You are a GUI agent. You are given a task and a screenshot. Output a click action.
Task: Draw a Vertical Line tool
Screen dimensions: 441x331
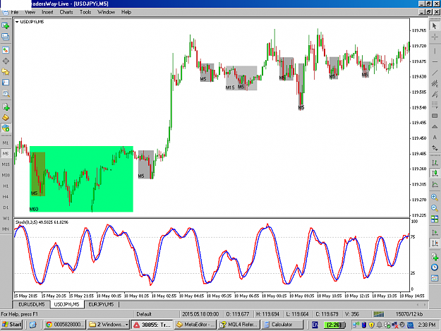click(435, 51)
